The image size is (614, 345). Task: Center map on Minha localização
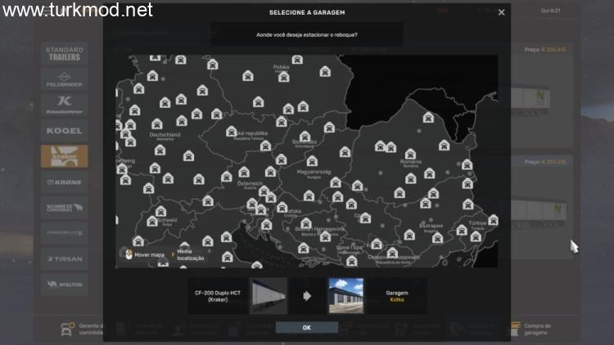tap(190, 254)
